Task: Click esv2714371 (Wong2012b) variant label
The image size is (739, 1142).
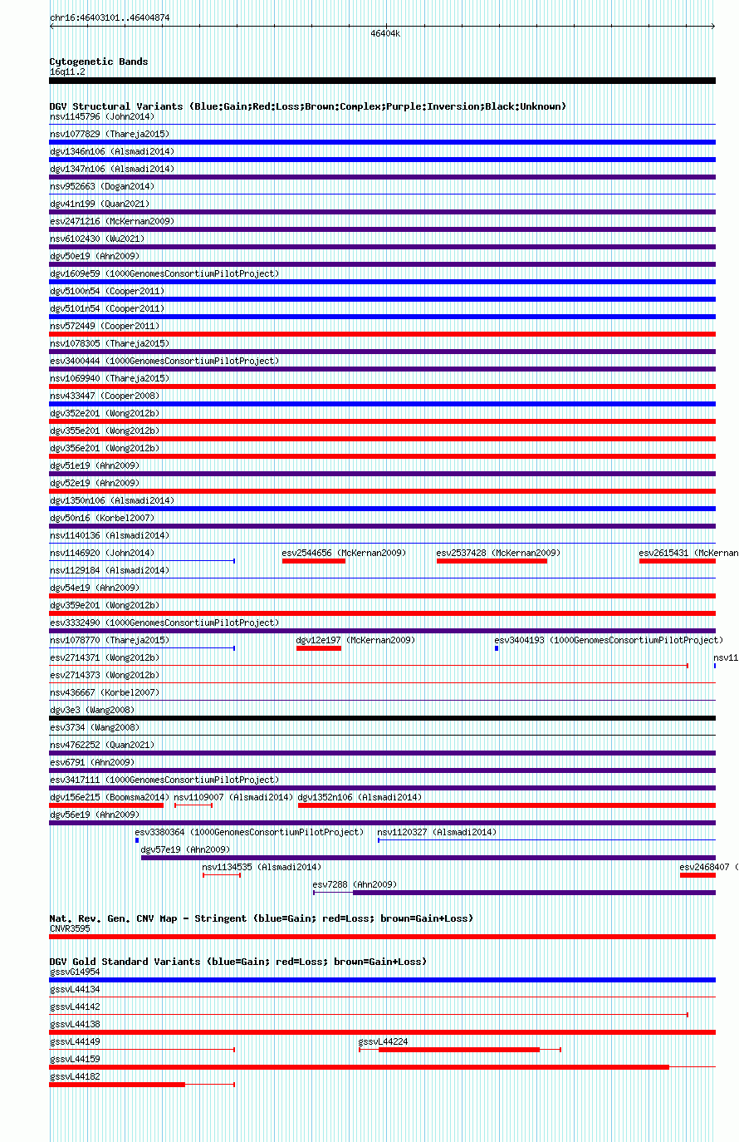Action: coord(104,657)
